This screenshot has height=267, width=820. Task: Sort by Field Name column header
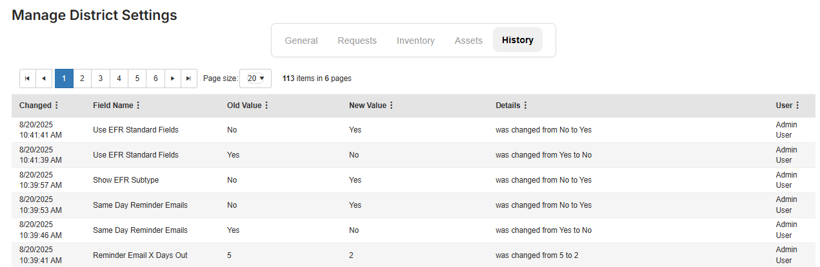pyautogui.click(x=113, y=106)
